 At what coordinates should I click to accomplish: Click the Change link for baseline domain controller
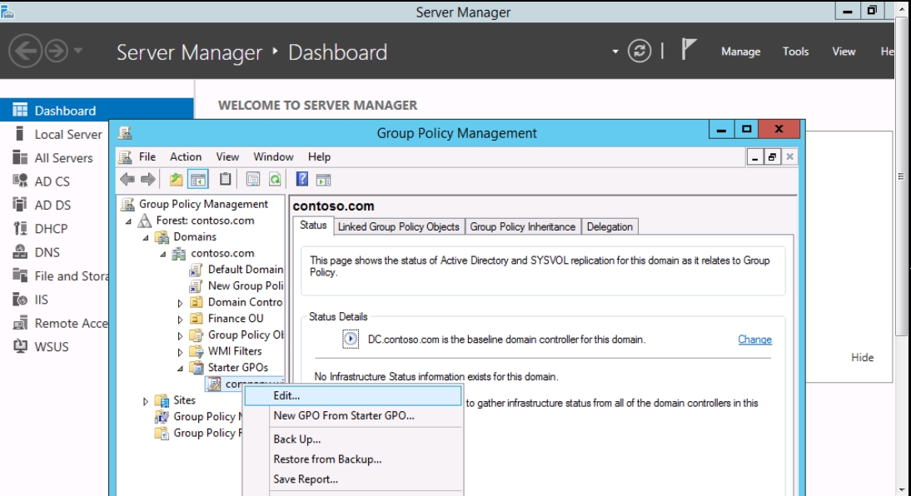[x=754, y=340]
